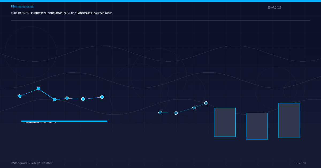Click the 'Model: qwen3.7-max' footer text

31,163
